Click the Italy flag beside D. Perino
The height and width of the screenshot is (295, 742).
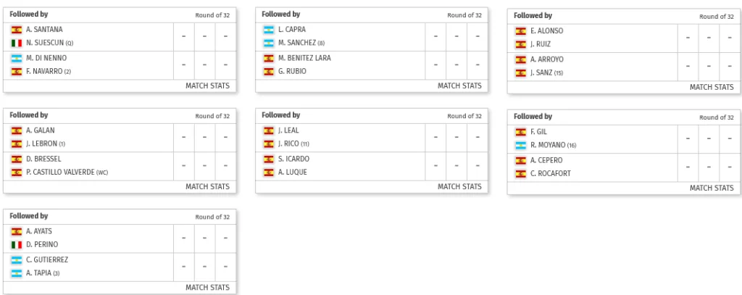pyautogui.click(x=16, y=245)
